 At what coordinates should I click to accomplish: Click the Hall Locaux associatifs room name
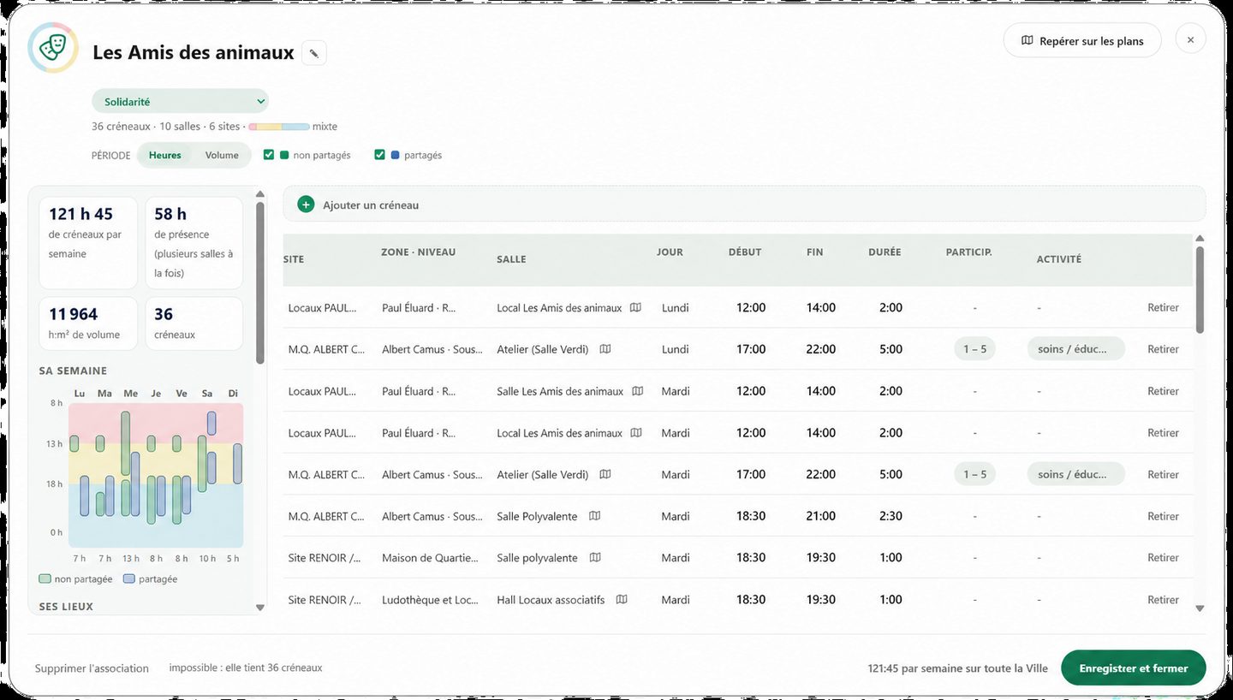[x=551, y=600]
